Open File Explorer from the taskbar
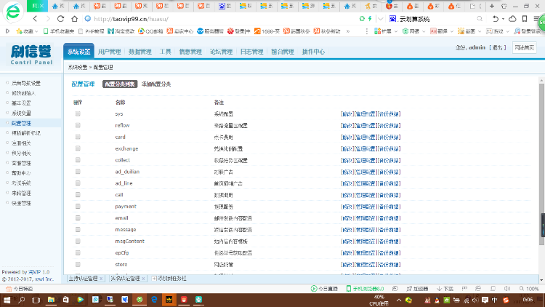The width and height of the screenshot is (545, 307). pyautogui.click(x=51, y=300)
